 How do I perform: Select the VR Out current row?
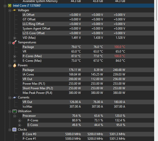coord(88,102)
